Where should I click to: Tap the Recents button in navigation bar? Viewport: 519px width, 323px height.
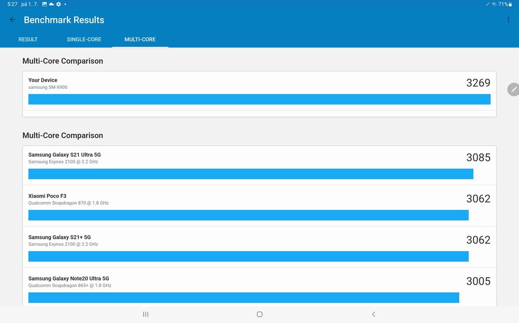click(145, 314)
